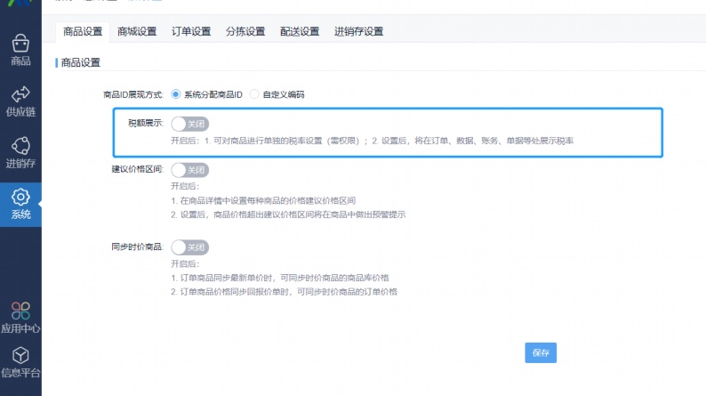Choose the 自定义编码 radio option
706x396 pixels.
point(254,94)
